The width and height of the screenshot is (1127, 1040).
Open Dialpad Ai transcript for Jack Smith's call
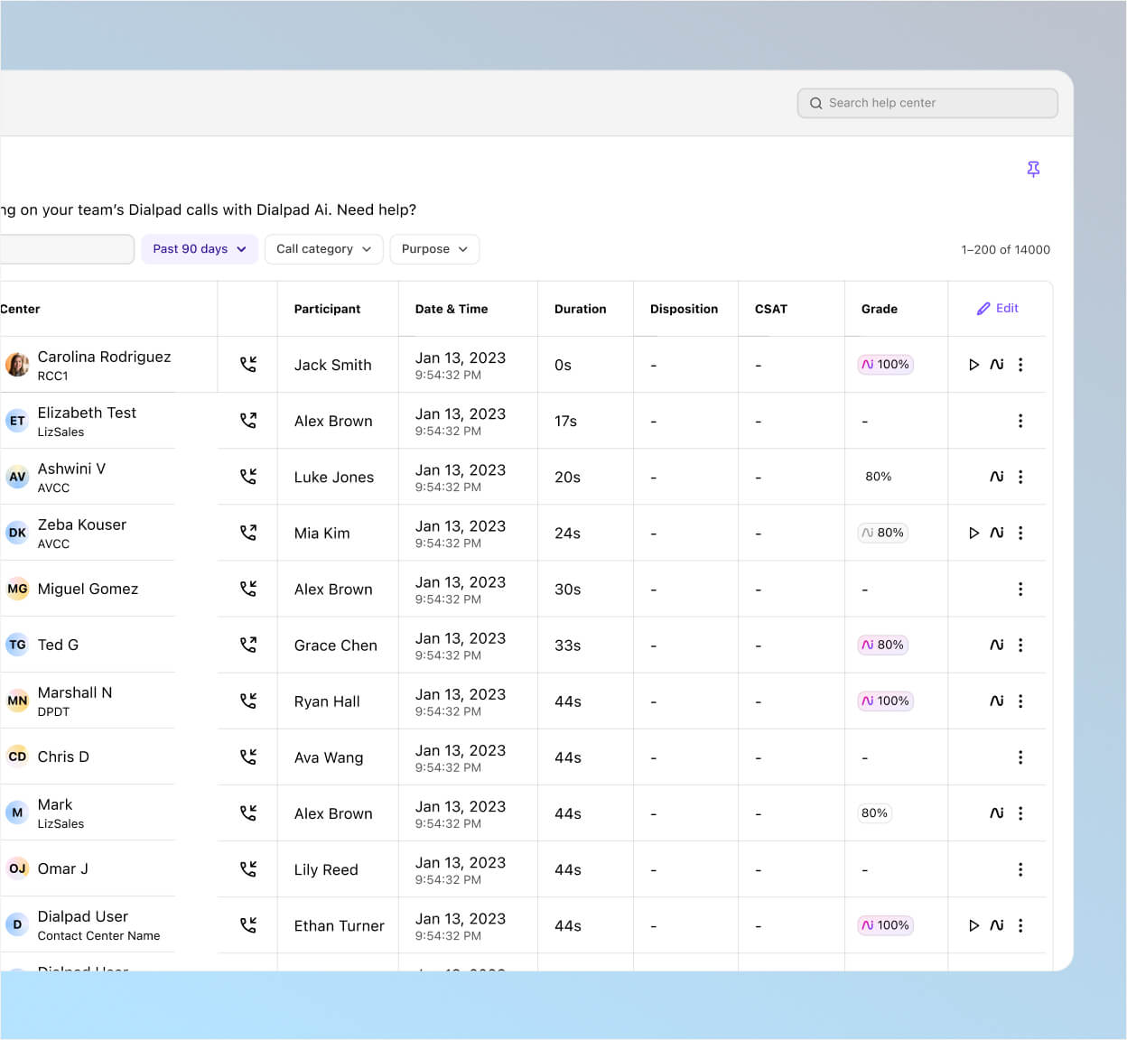(997, 365)
